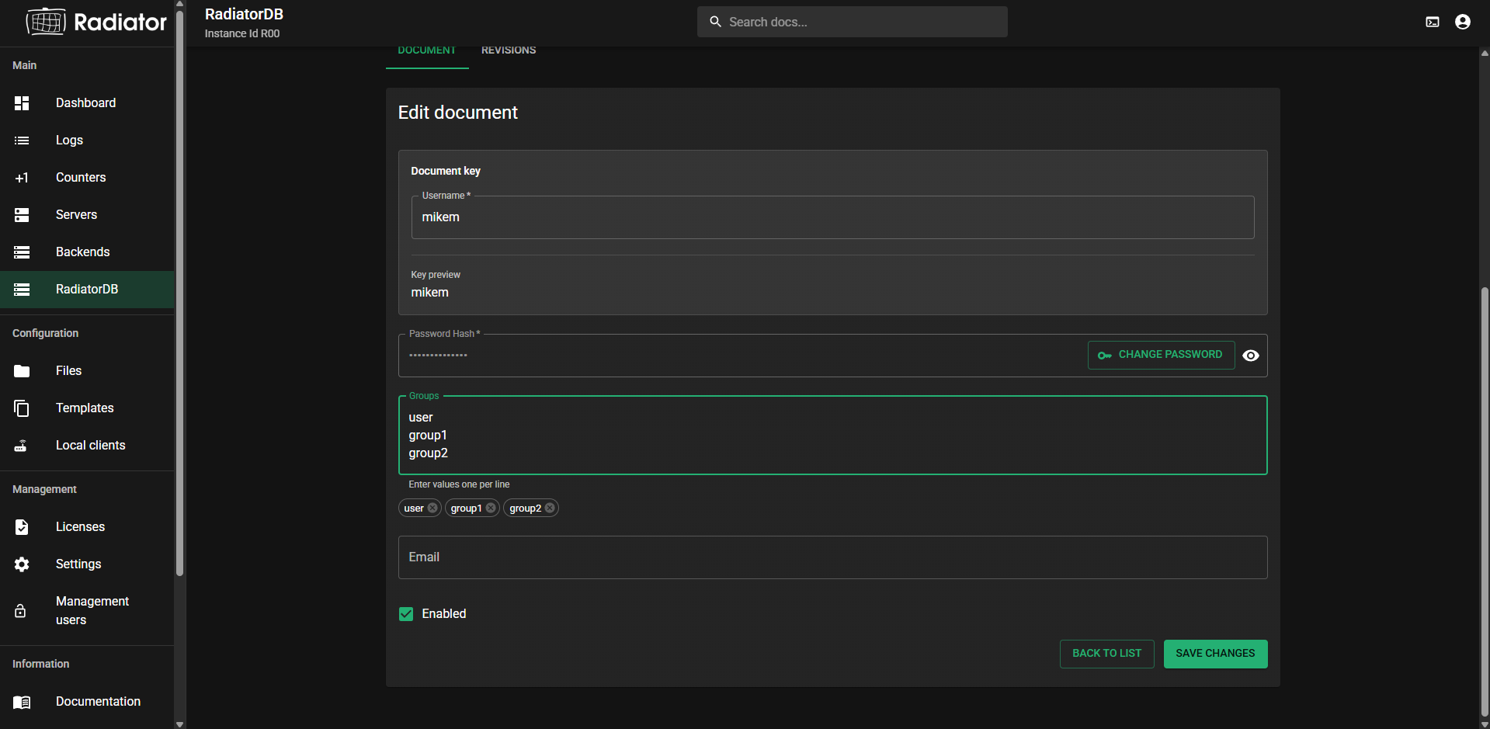Open Logs menu item

[x=87, y=140]
